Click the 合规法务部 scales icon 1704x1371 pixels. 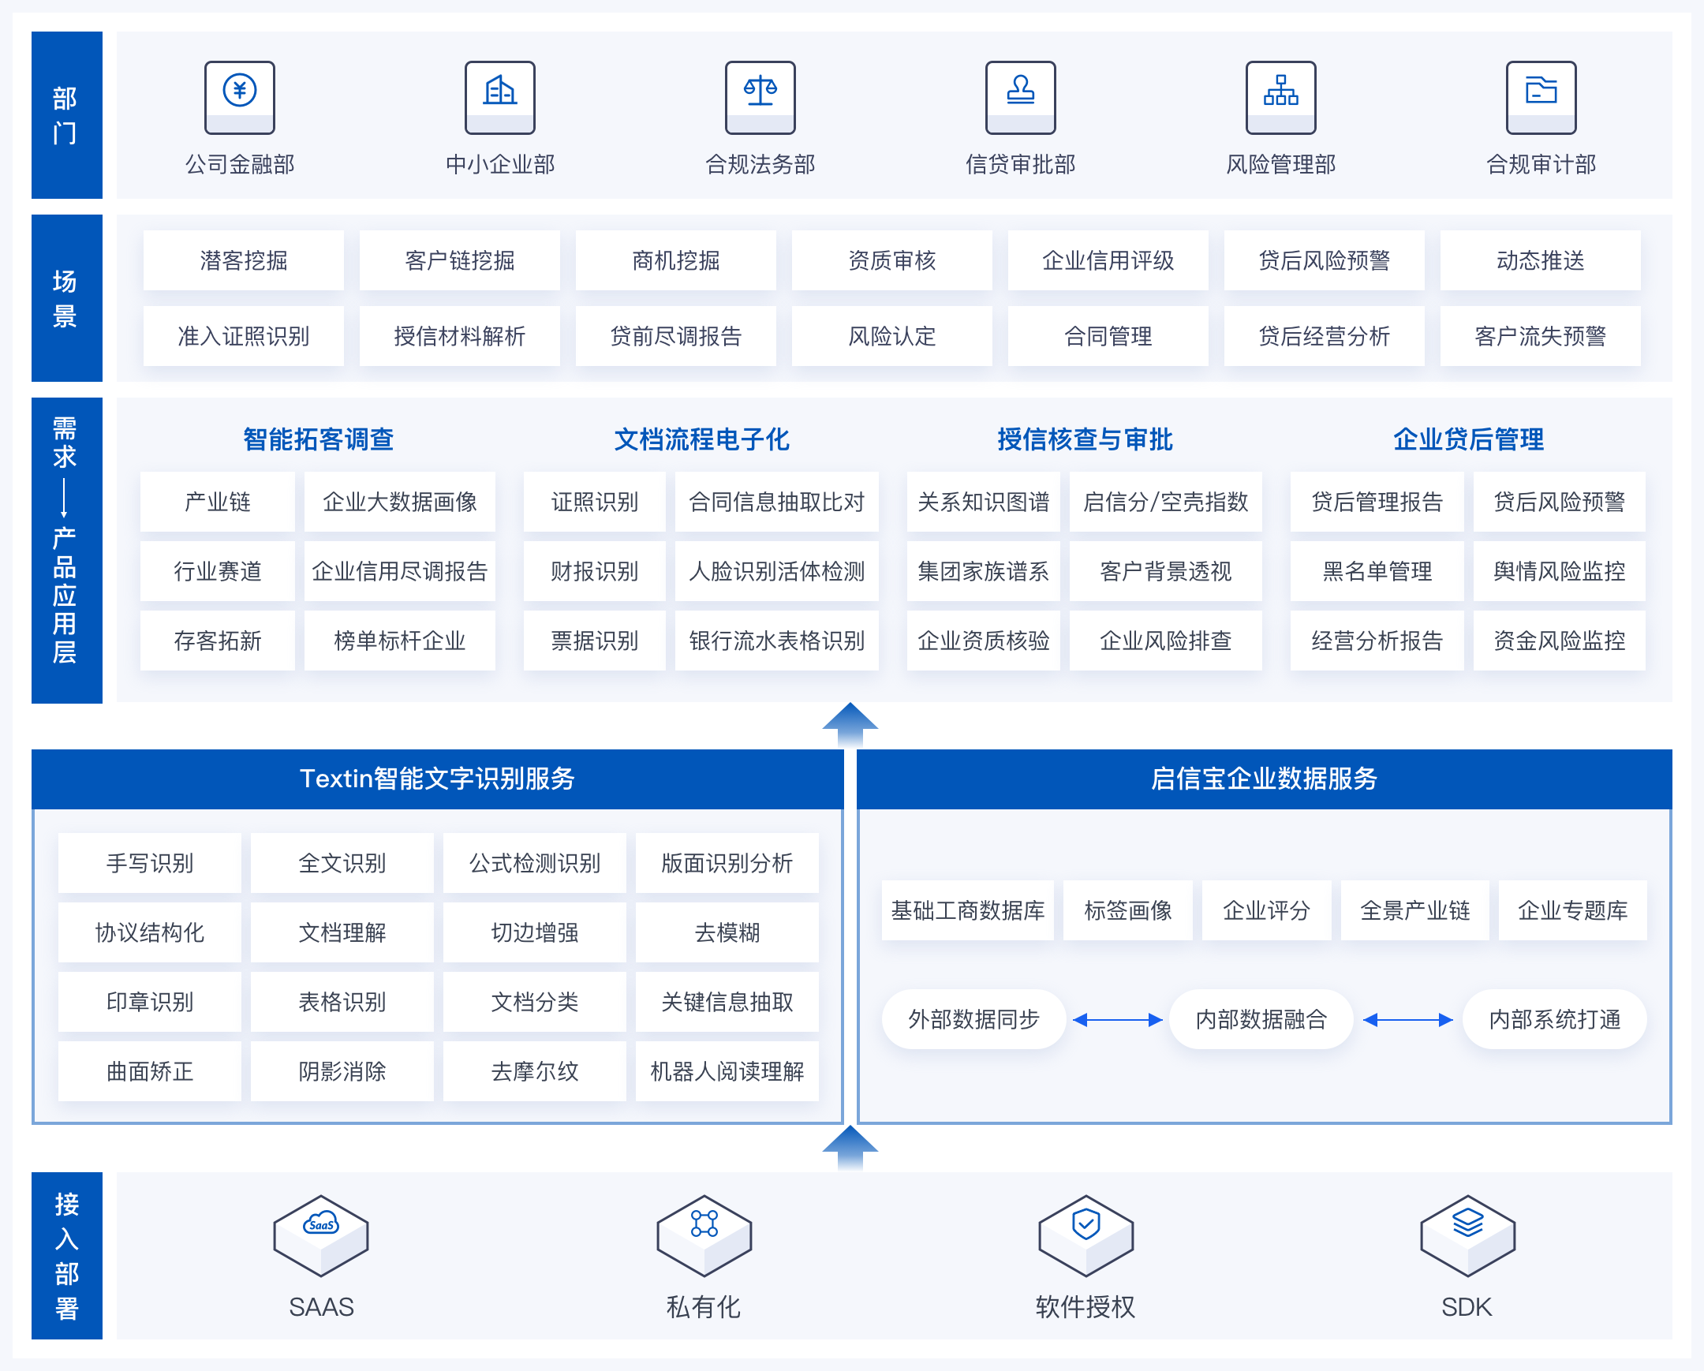[x=760, y=97]
